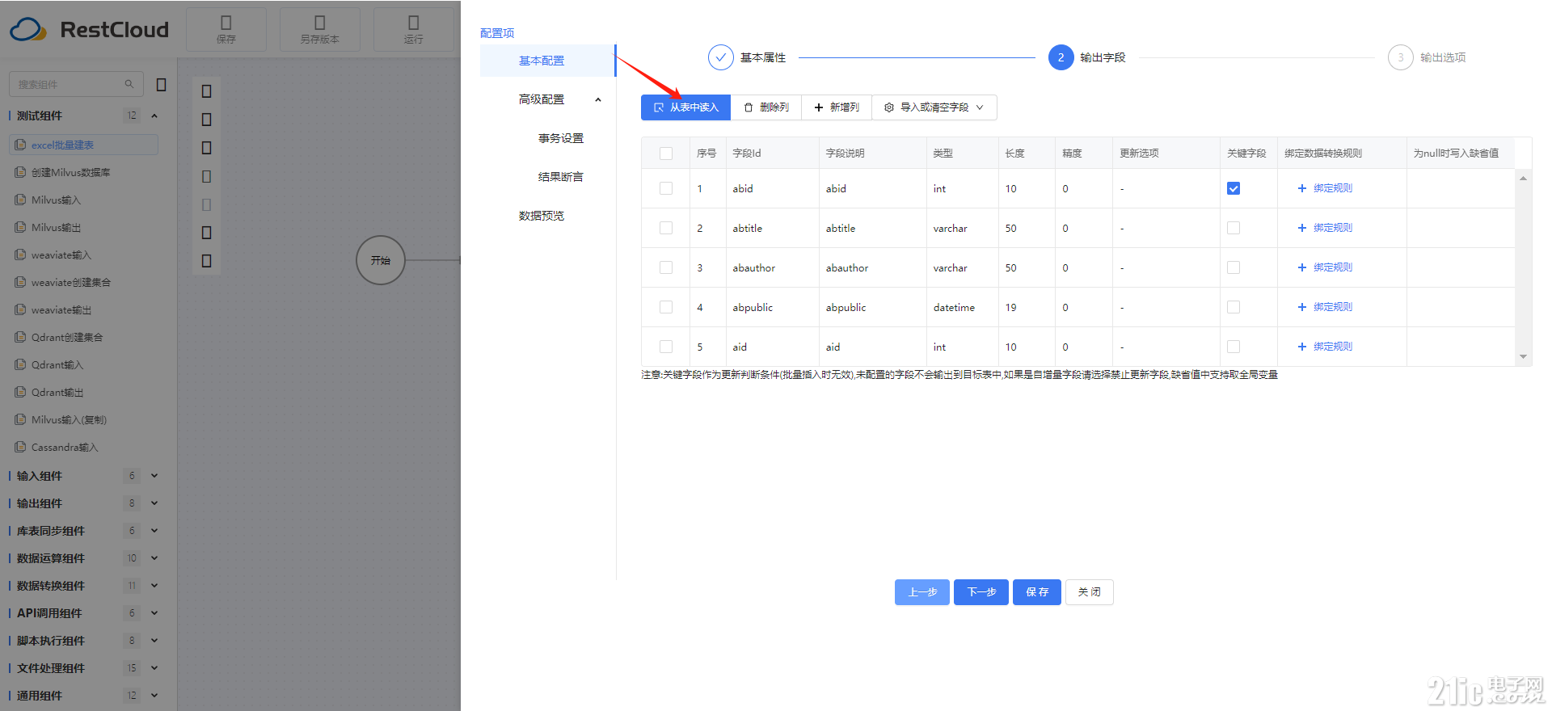The image size is (1552, 711).
Task: Click the 新增列 button
Action: pos(837,107)
